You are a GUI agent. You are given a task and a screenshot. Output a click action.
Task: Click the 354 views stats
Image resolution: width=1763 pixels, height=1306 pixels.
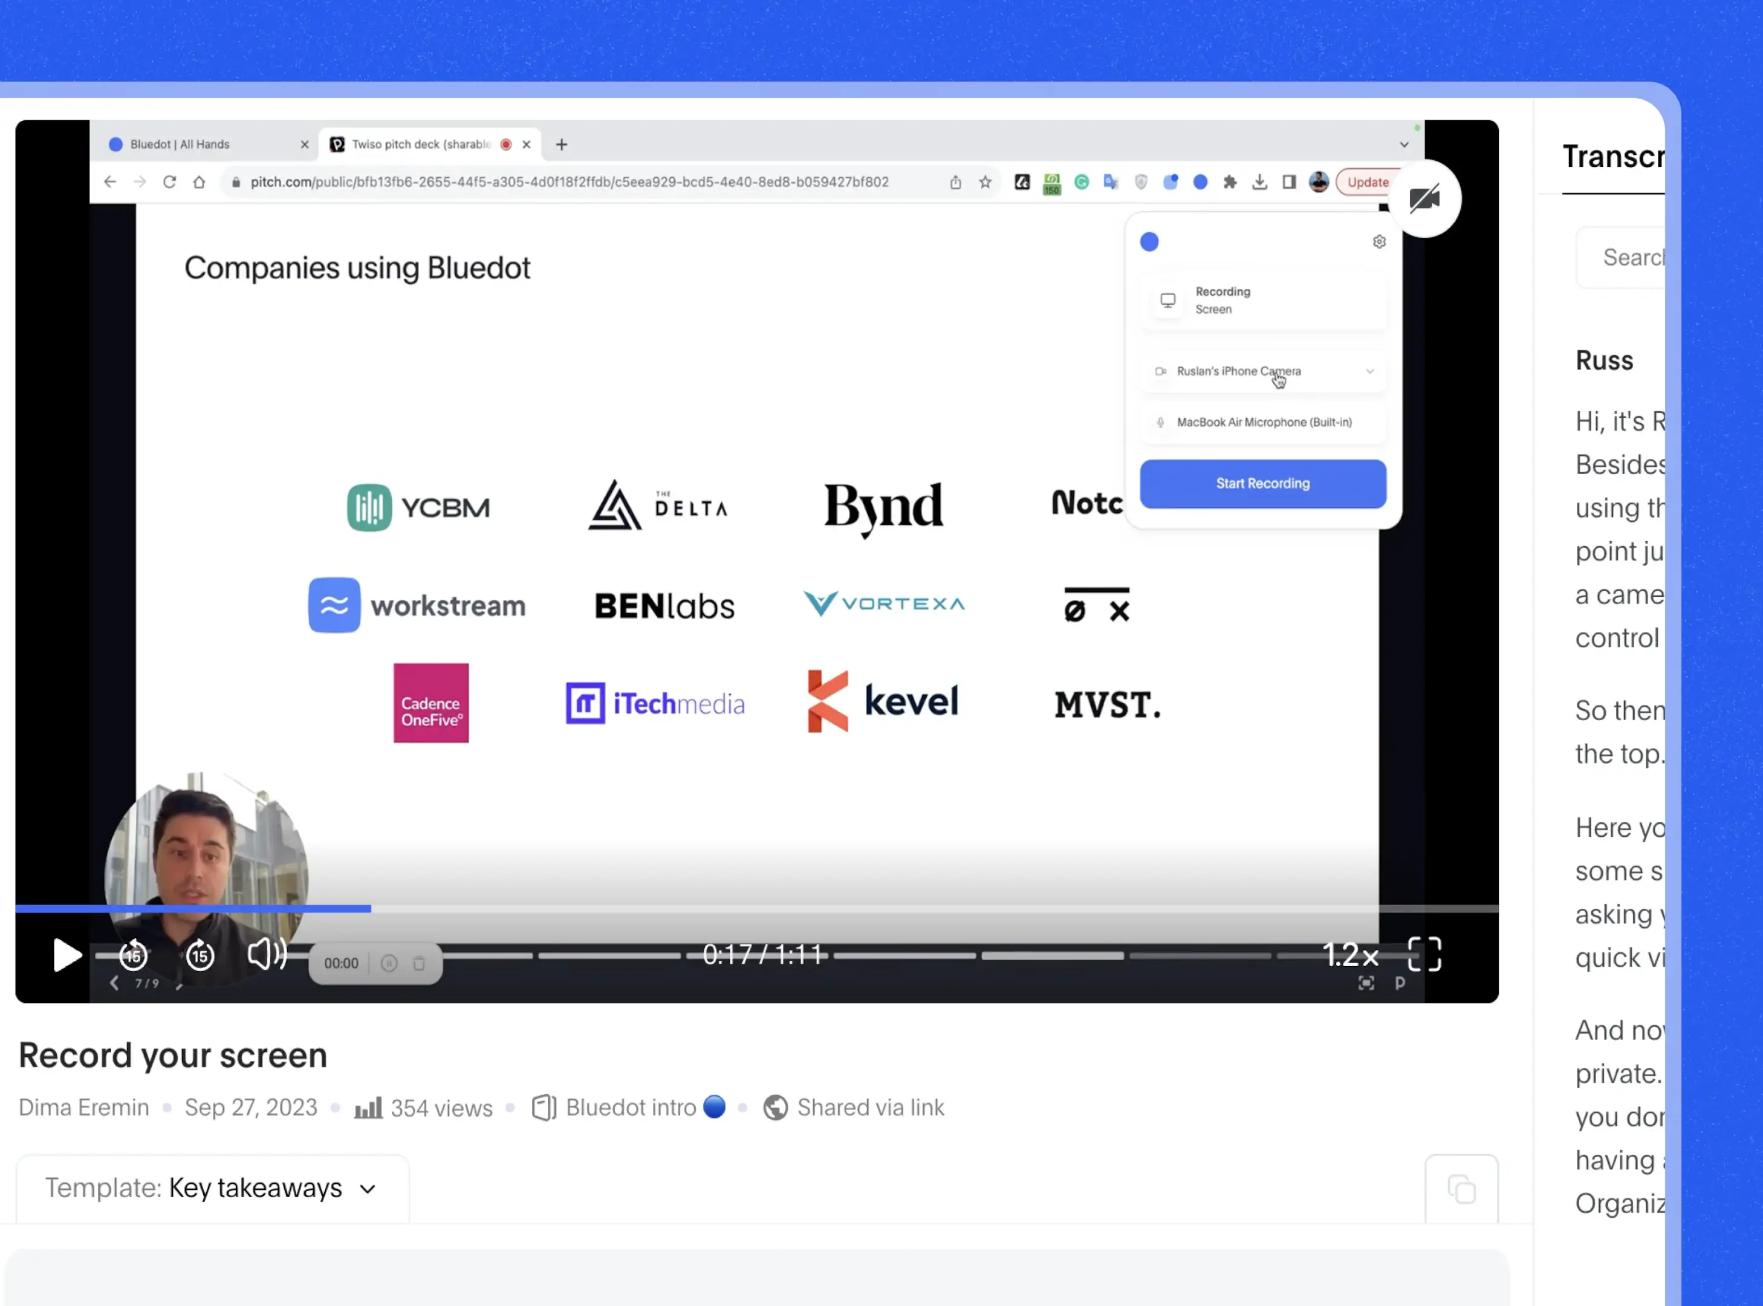pos(423,1108)
